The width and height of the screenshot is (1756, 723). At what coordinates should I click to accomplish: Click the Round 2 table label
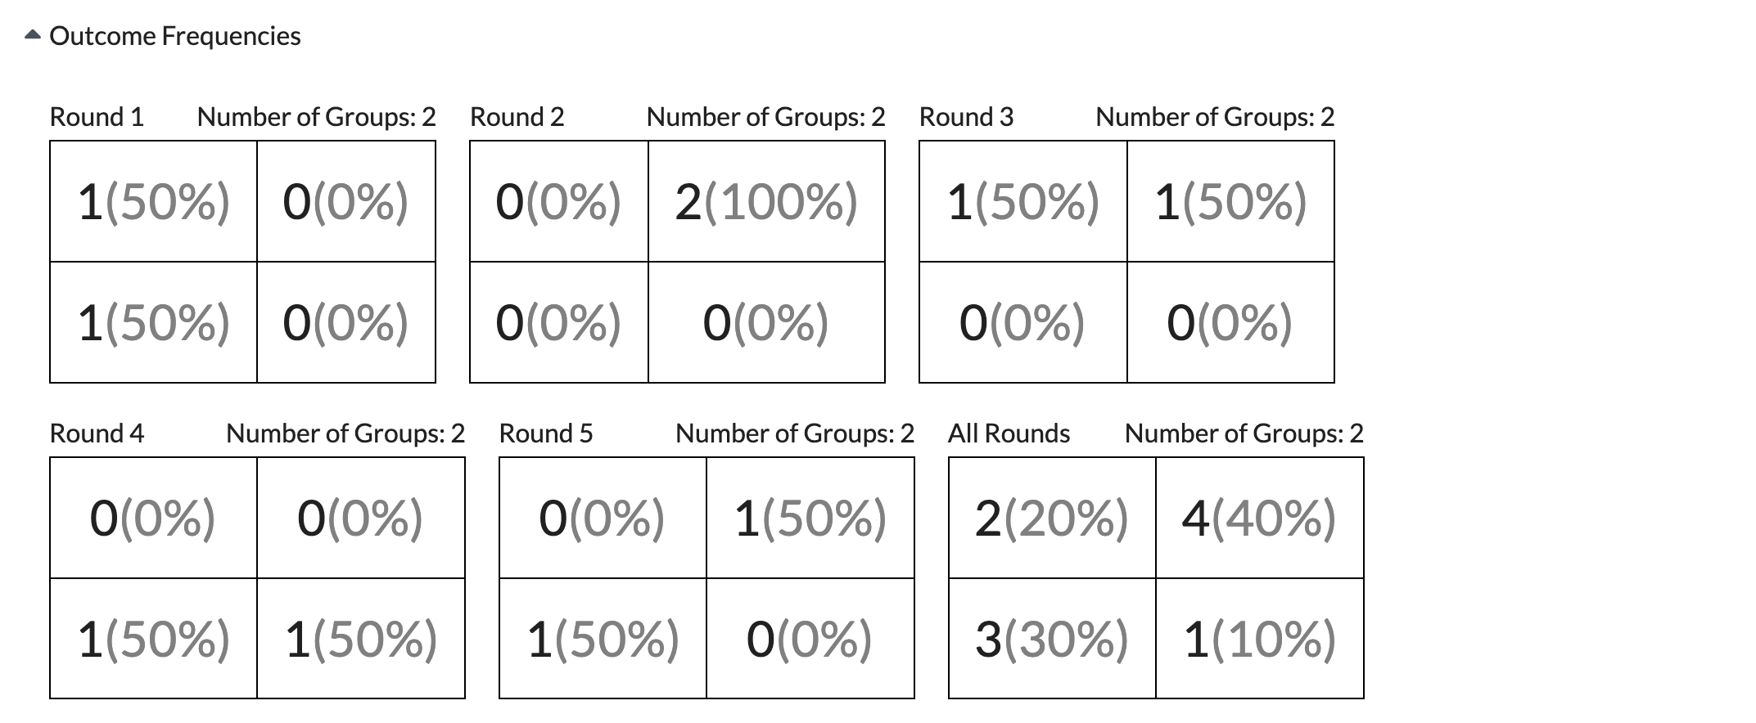(517, 117)
